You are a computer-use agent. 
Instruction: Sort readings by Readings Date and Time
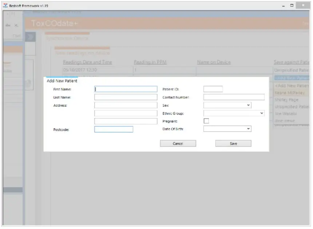[x=88, y=62]
